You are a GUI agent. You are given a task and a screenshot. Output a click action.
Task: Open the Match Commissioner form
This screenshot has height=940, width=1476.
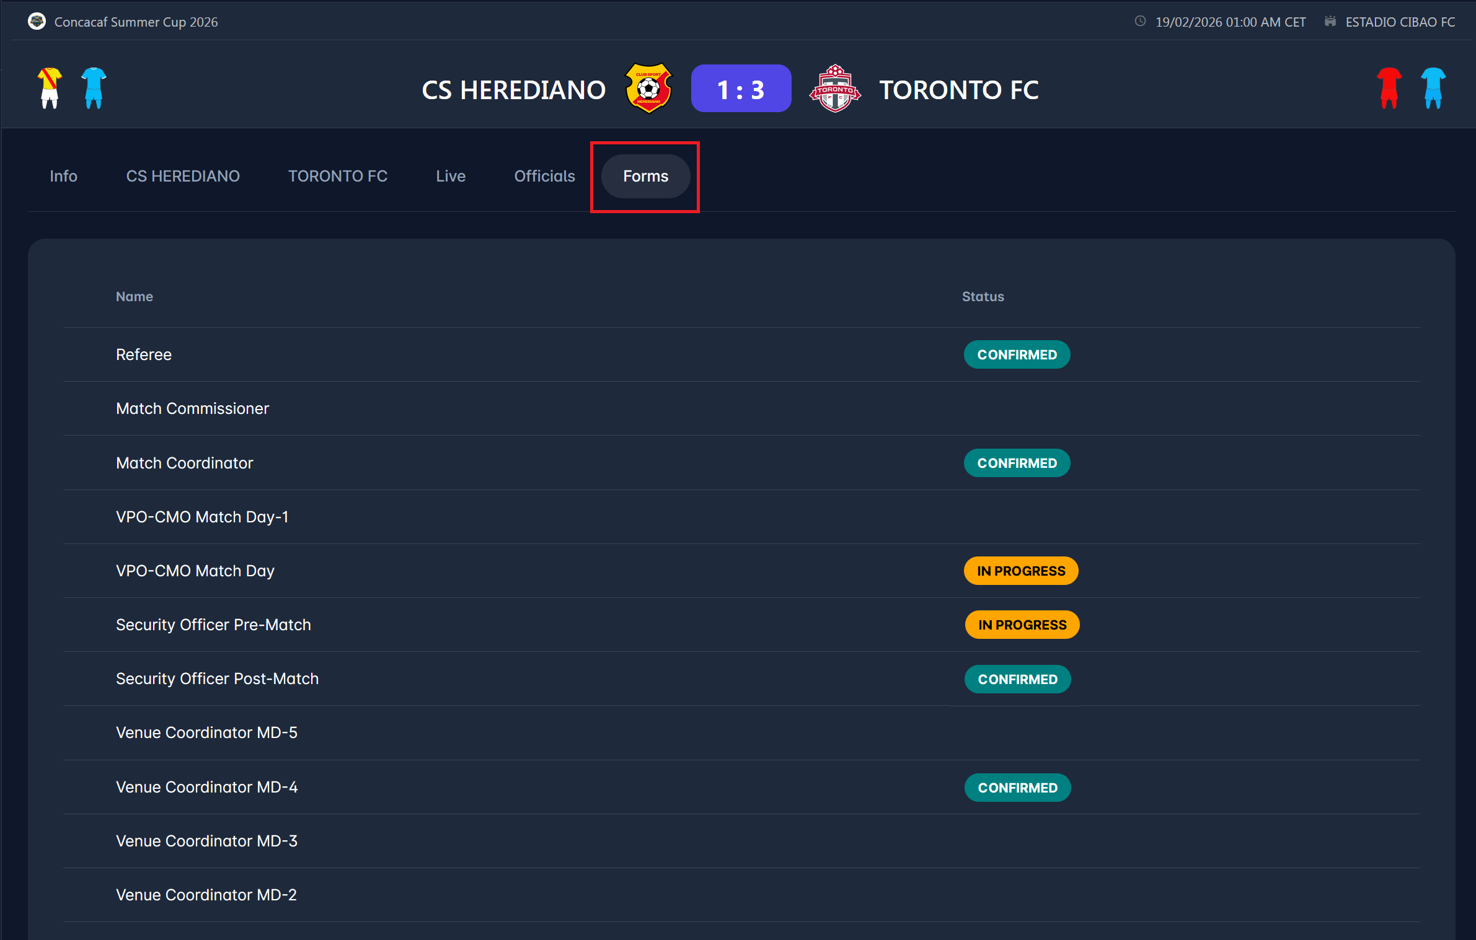click(x=192, y=408)
